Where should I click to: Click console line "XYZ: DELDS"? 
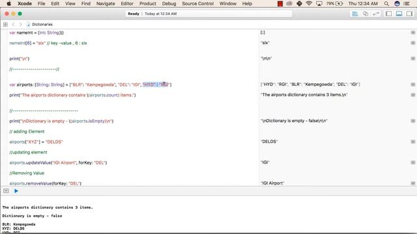point(13,228)
